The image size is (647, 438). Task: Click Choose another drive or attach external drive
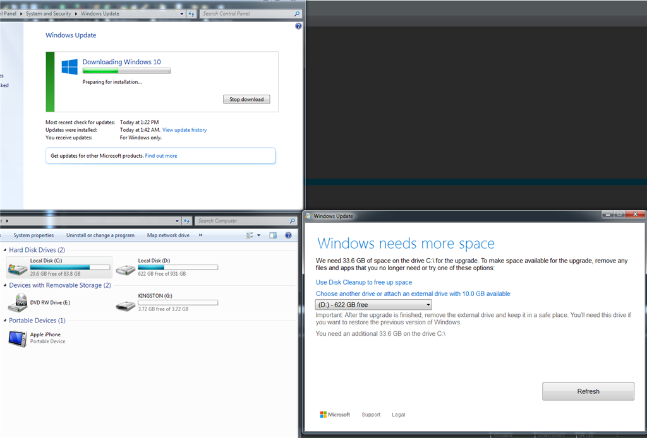tap(413, 293)
